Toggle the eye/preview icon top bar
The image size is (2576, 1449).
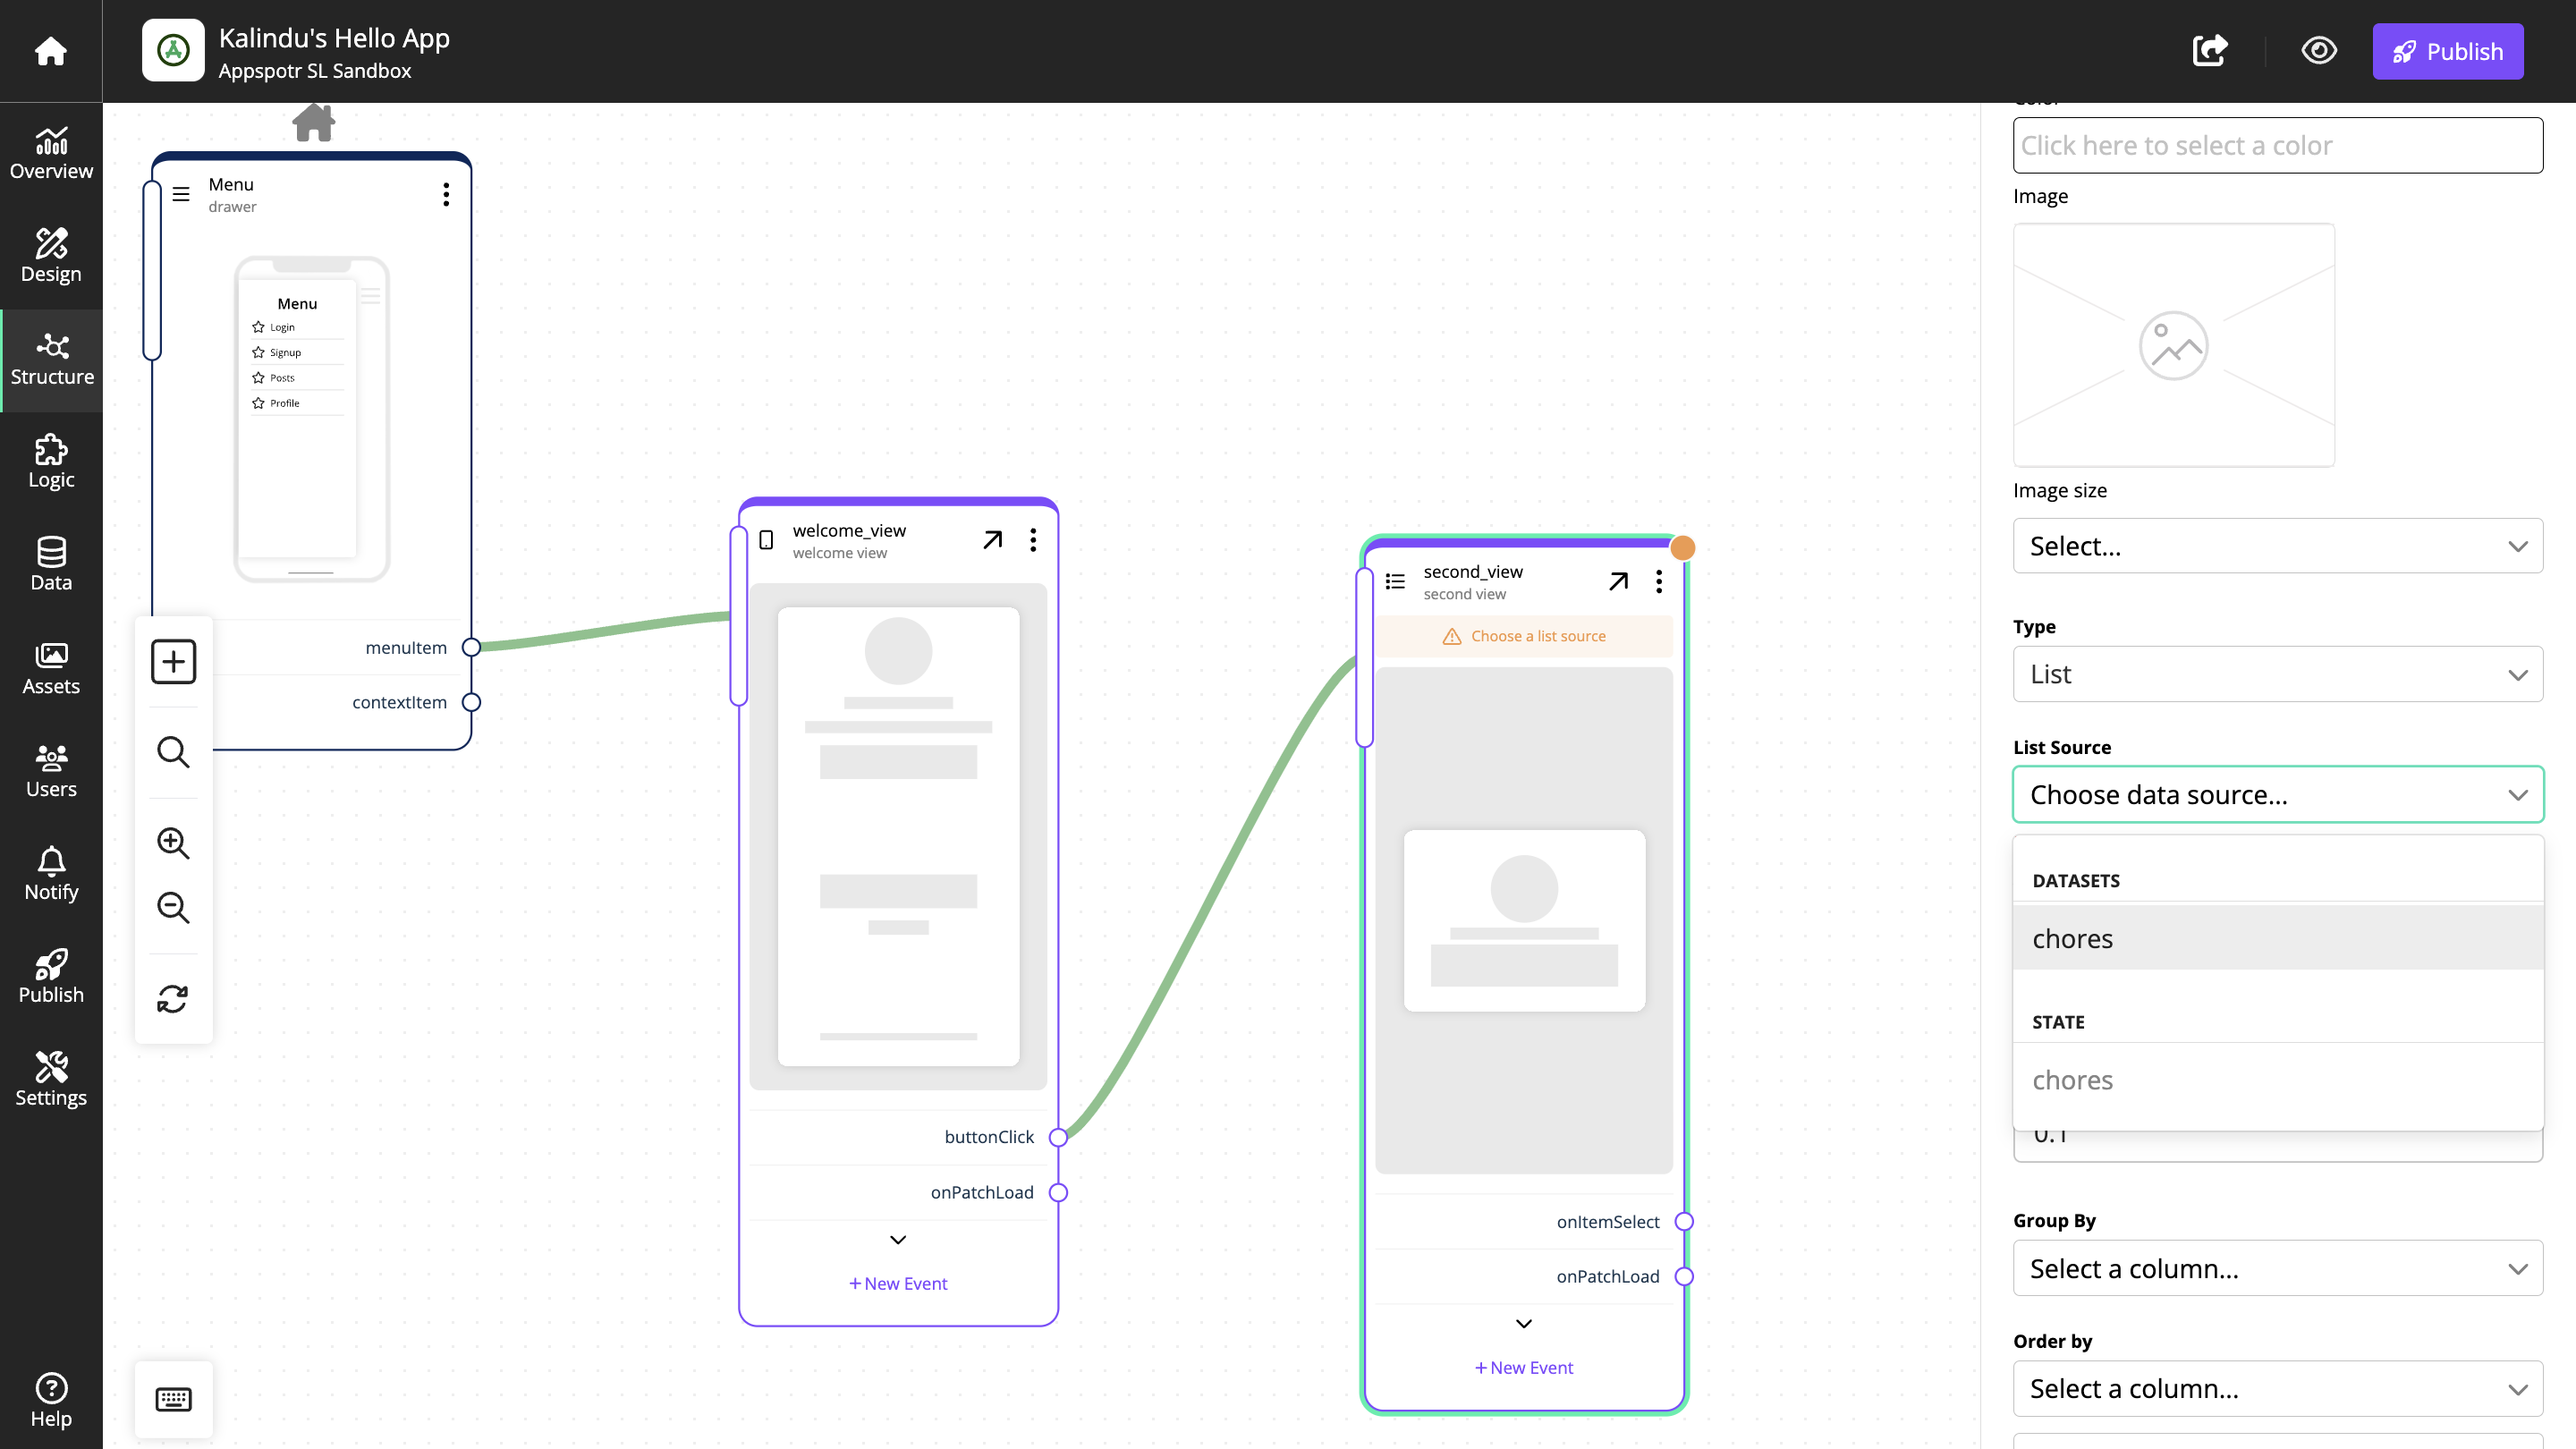click(x=2318, y=51)
